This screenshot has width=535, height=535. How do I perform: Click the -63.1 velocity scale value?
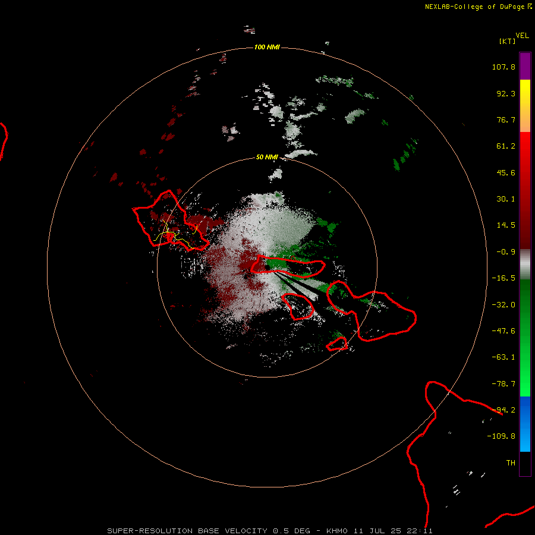tap(503, 357)
